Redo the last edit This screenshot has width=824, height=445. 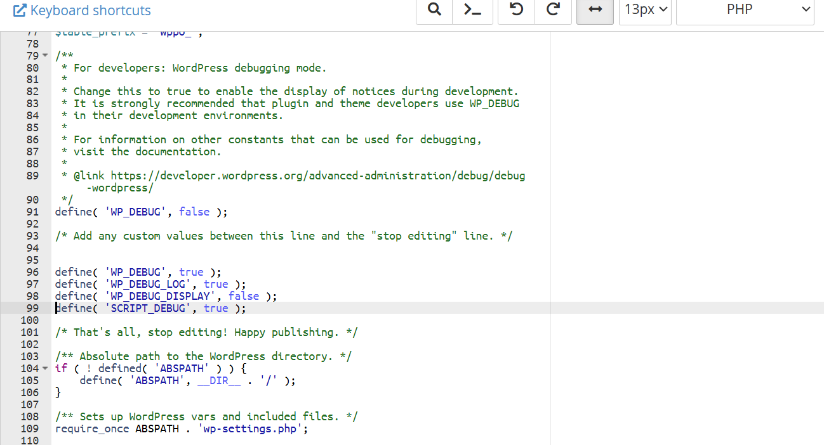point(554,10)
